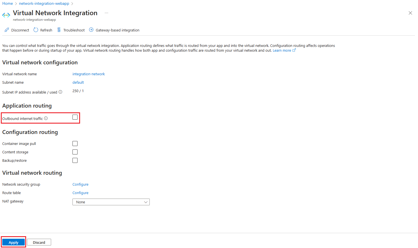
Task: Click the Disconnect icon in the toolbar
Action: click(7, 30)
